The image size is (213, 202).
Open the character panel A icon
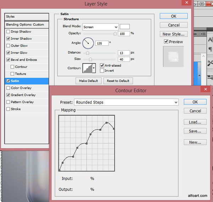(x=210, y=40)
